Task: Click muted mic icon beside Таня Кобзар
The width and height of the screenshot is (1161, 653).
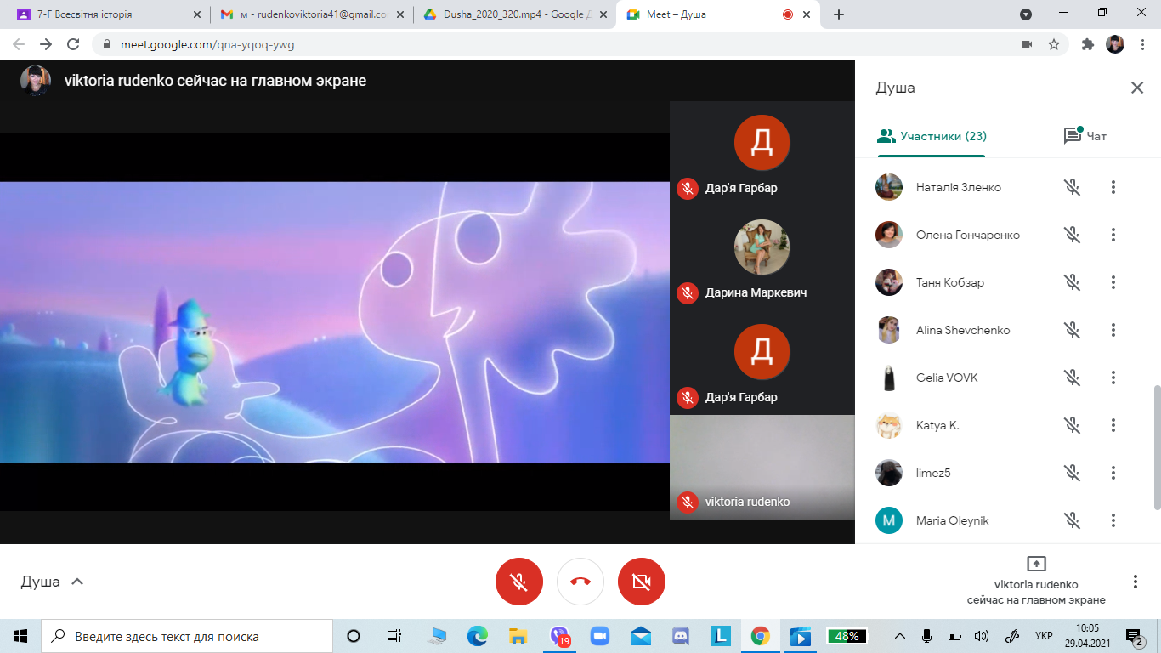Action: pyautogui.click(x=1072, y=282)
